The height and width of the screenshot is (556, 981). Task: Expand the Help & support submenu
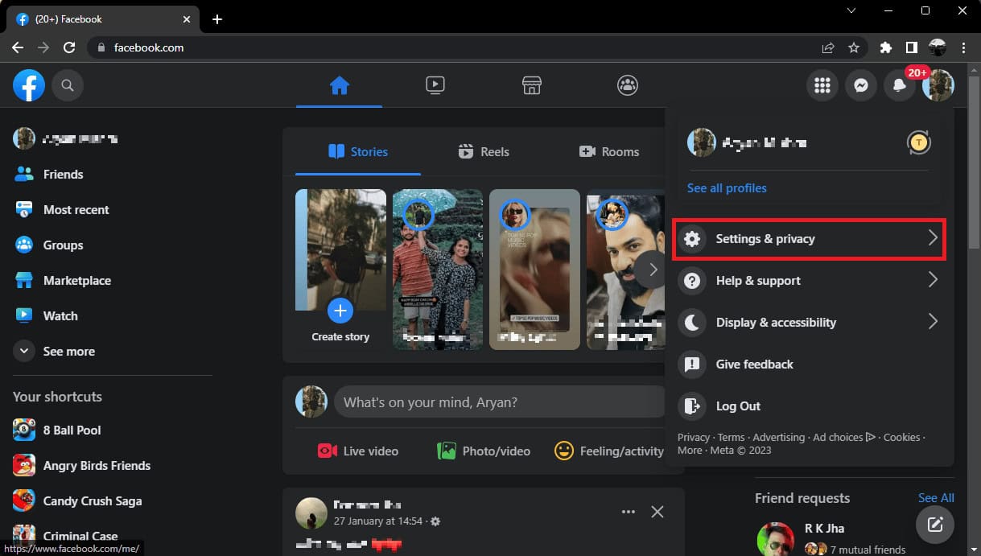808,280
